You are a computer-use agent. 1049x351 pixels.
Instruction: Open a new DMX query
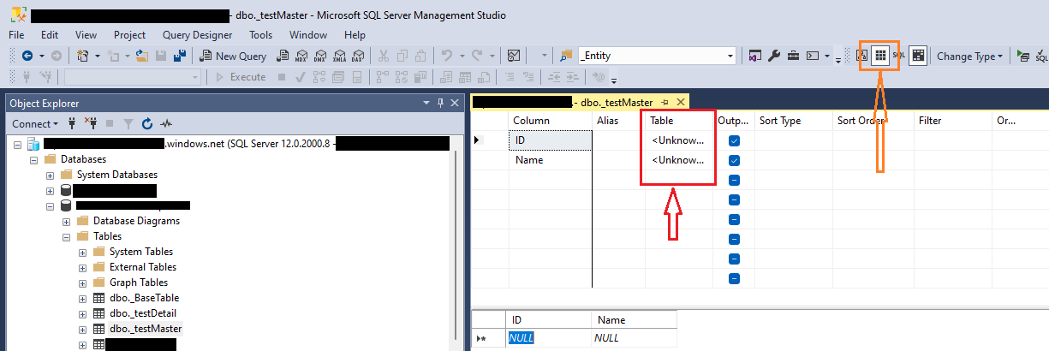point(320,56)
